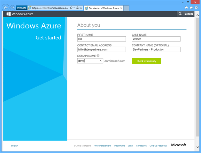Clear the Domain Name field with X
Screen dimensions: 201x153
point(100,61)
